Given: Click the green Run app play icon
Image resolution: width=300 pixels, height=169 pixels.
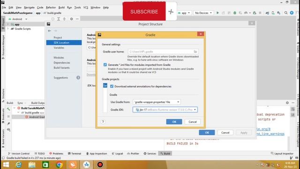Looking at the screenshot, I should [x=217, y=13].
